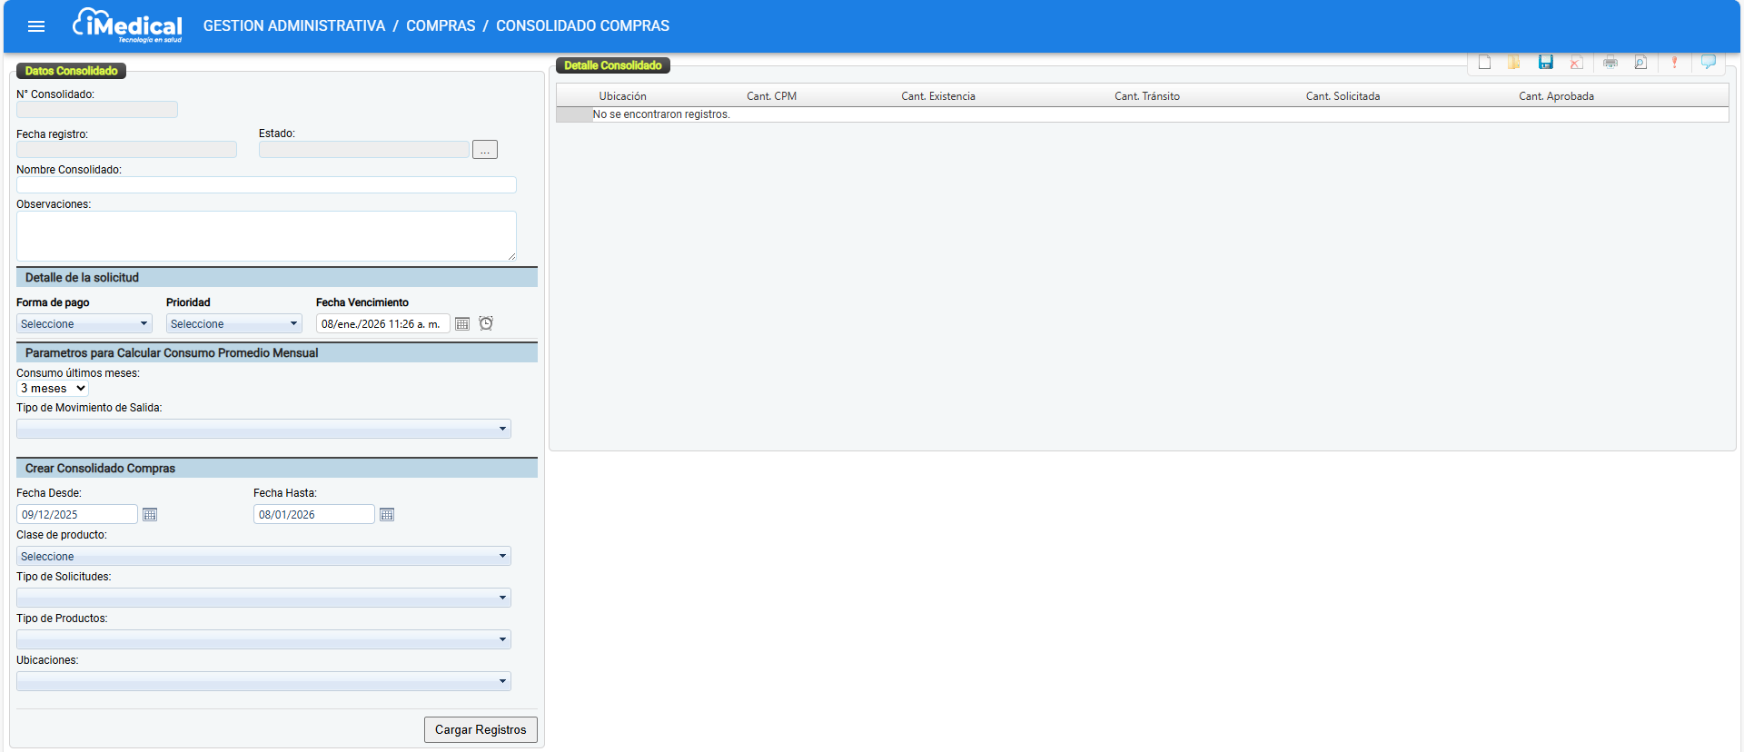Click the Estado ellipsis lookup button
Image resolution: width=1744 pixels, height=752 pixels.
coord(485,150)
